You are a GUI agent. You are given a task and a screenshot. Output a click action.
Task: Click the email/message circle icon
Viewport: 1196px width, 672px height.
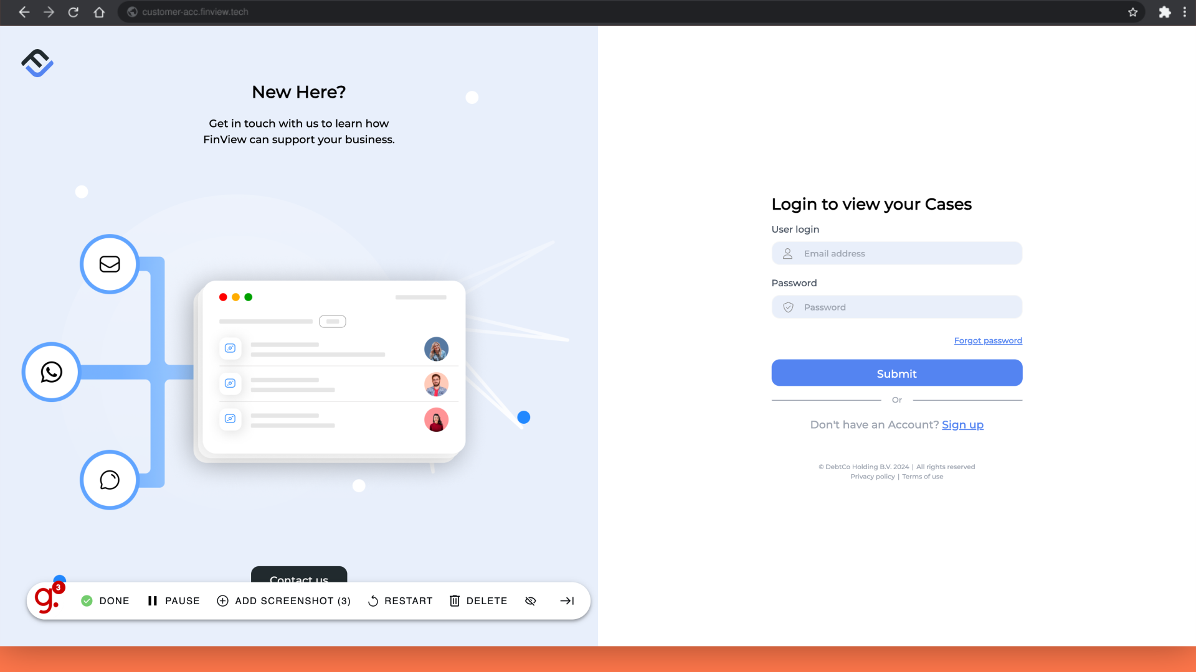(x=109, y=263)
